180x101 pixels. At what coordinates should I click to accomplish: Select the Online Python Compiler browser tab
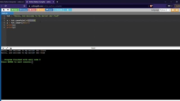coord(40,2)
